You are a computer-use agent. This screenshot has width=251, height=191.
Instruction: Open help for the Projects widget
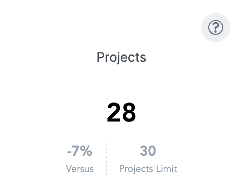click(x=216, y=27)
